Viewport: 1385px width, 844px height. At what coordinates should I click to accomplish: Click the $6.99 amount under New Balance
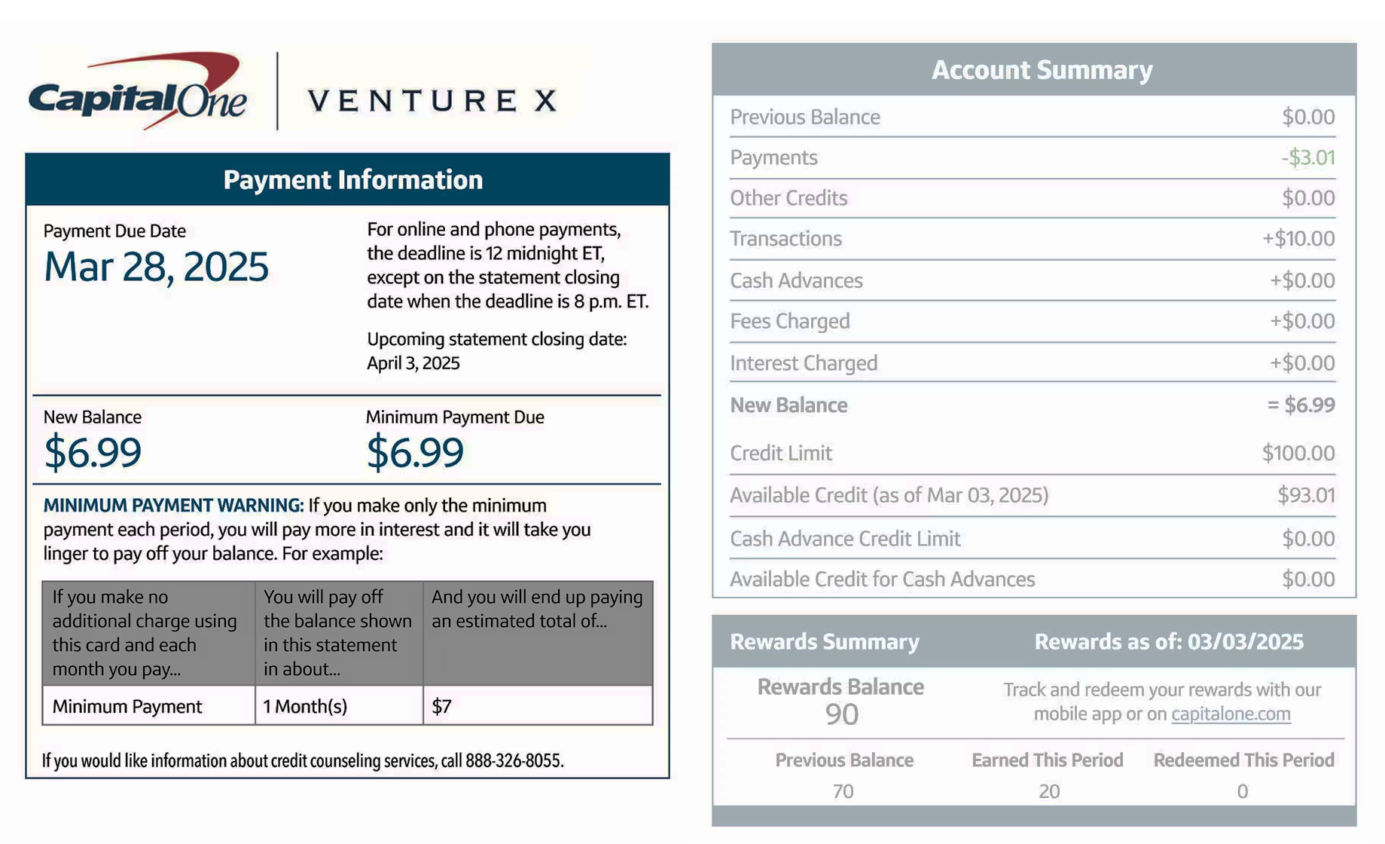(x=93, y=452)
